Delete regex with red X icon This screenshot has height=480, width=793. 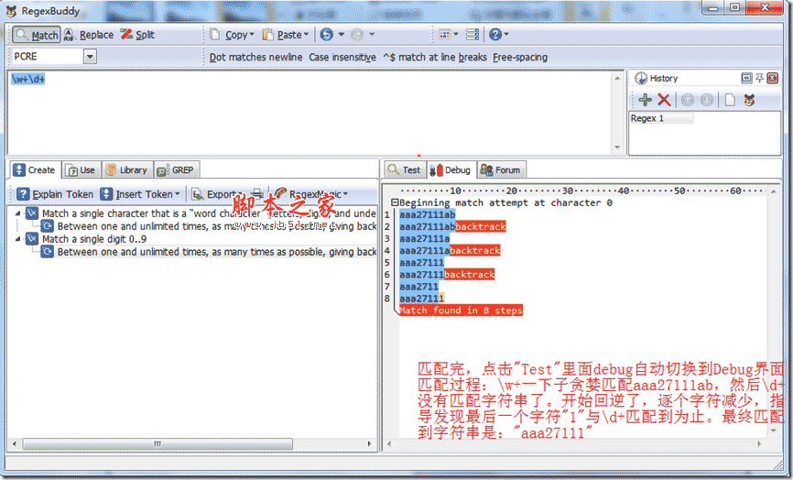664,100
